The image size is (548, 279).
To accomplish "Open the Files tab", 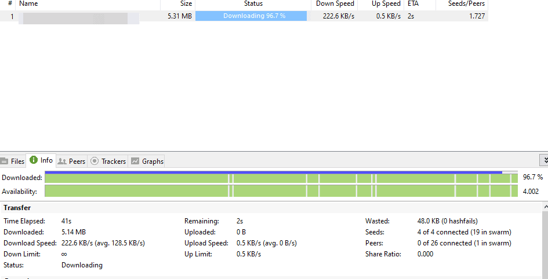I will (x=13, y=161).
